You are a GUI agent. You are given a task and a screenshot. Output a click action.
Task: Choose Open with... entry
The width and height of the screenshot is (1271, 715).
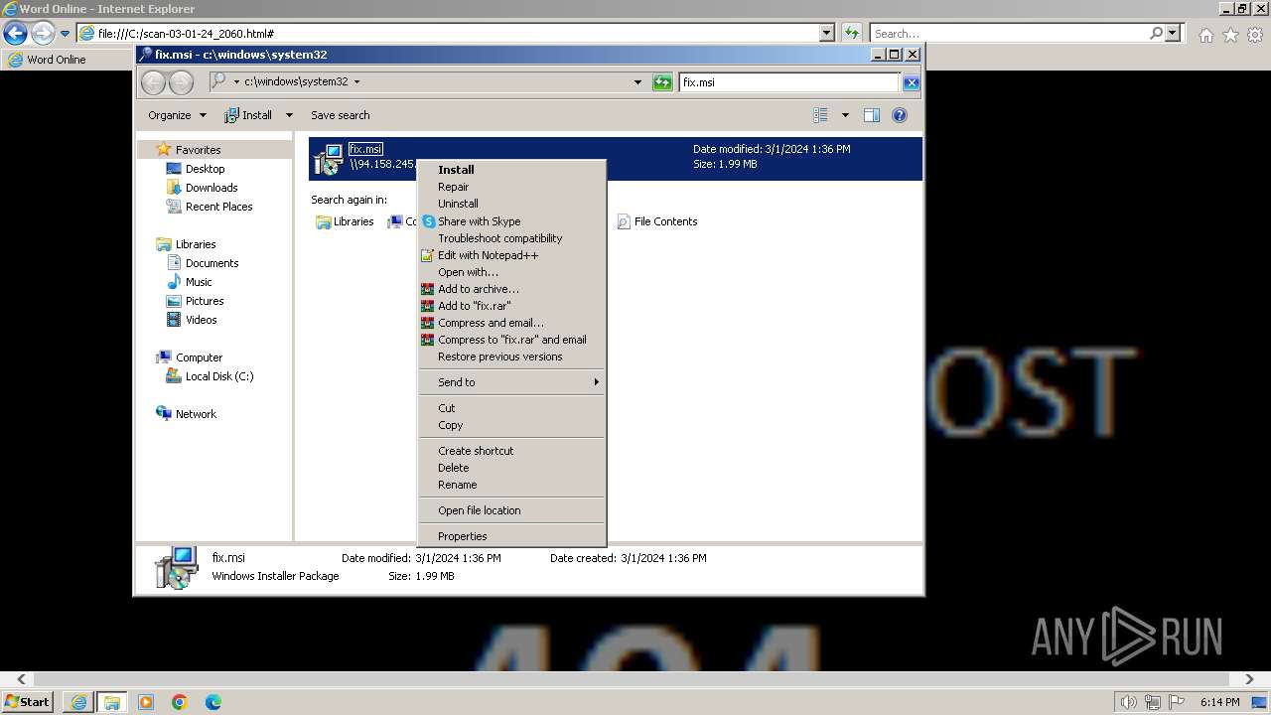coord(511,272)
